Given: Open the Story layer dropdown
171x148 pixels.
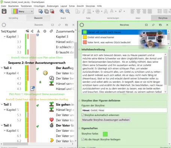Looking at the screenshot, I should pos(22,11).
